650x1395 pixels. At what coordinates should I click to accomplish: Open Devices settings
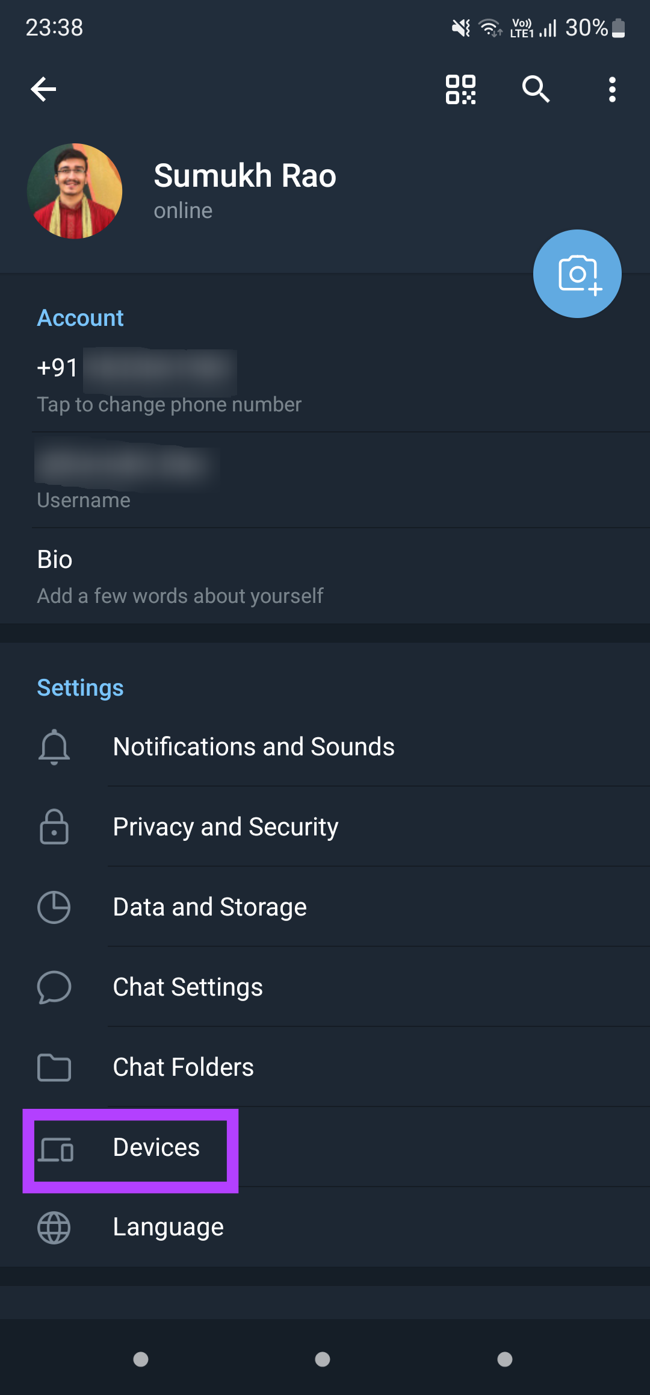[x=156, y=1147]
